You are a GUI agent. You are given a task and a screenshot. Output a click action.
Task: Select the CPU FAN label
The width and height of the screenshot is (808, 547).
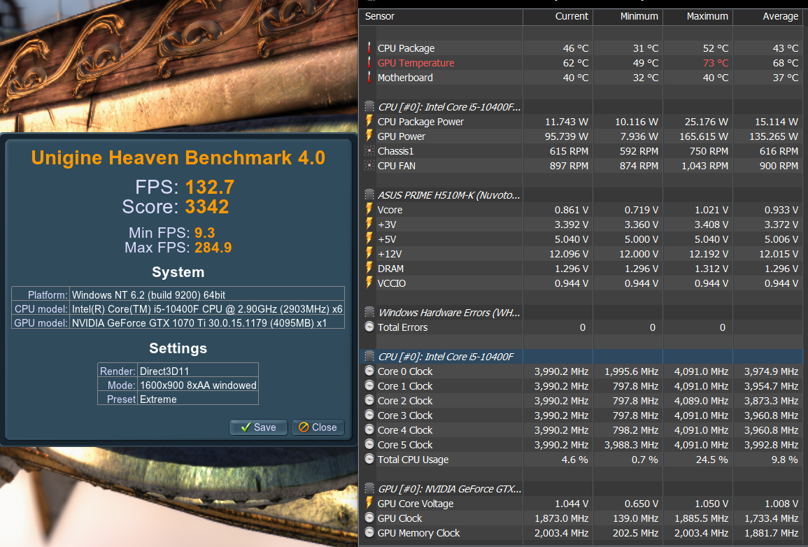(396, 165)
